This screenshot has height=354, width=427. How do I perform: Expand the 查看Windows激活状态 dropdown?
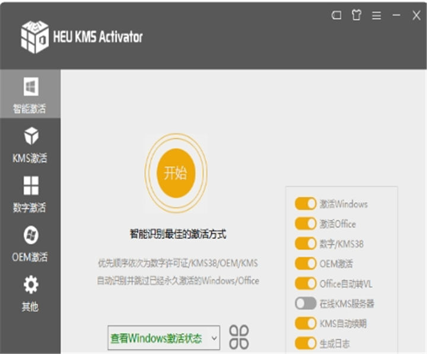click(164, 338)
